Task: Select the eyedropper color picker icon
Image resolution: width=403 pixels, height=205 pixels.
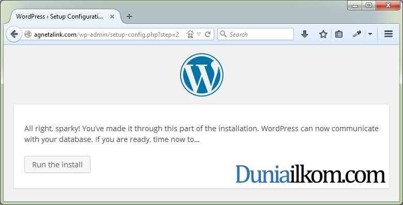Action: coord(357,34)
